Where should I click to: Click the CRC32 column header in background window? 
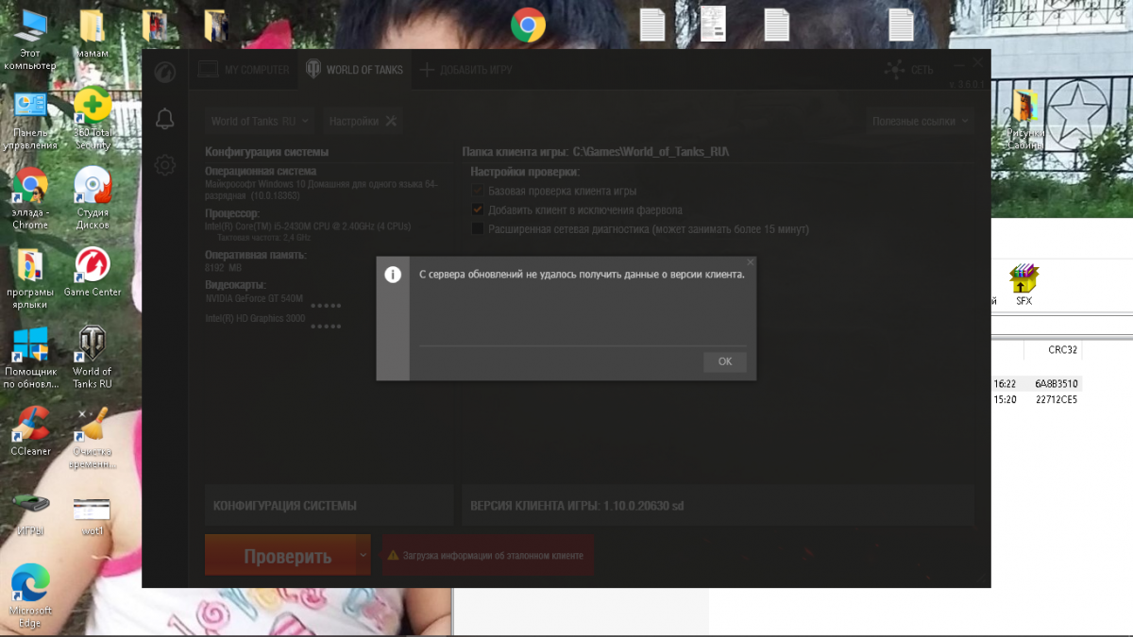(x=1063, y=349)
